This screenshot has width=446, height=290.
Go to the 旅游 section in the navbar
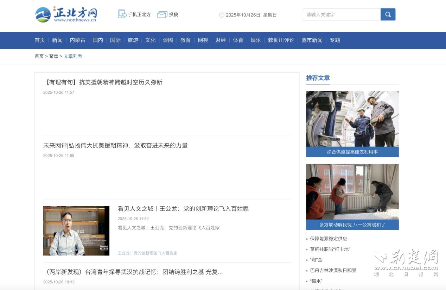pos(133,40)
